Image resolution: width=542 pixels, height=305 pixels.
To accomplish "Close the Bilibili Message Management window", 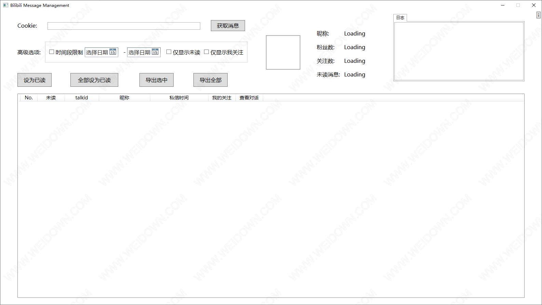I will point(534,5).
